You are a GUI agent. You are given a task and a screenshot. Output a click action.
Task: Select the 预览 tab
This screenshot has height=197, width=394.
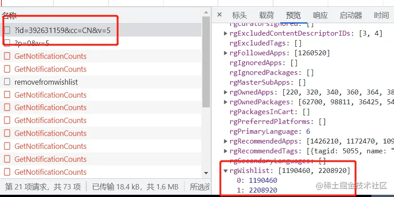[x=293, y=15]
